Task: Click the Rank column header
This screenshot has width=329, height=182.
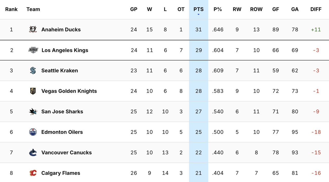Action: 11,9
